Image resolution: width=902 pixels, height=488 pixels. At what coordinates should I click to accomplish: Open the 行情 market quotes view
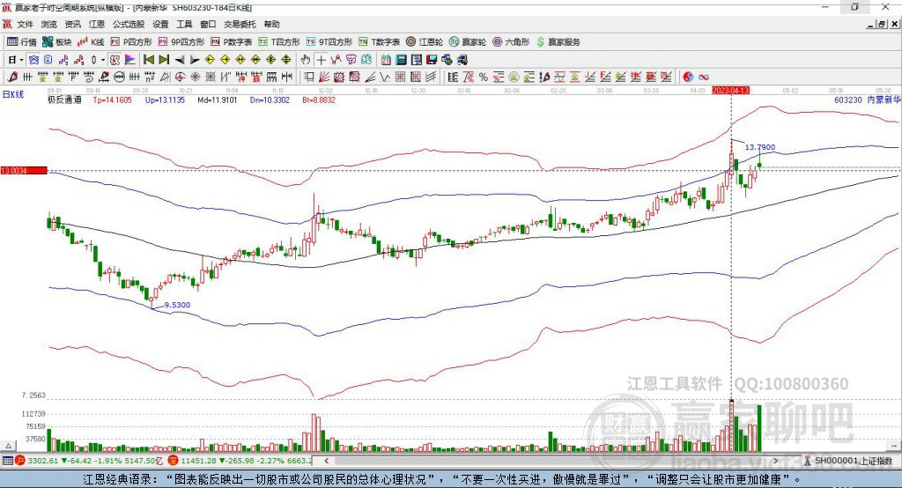(x=22, y=41)
